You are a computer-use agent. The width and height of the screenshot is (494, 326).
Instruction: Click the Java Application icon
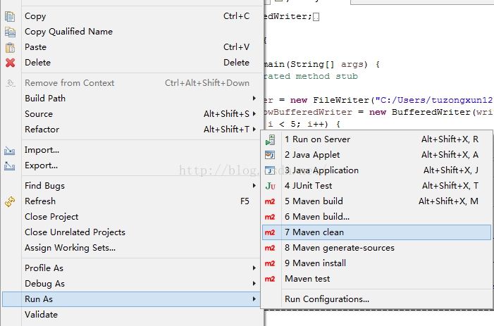click(x=270, y=170)
